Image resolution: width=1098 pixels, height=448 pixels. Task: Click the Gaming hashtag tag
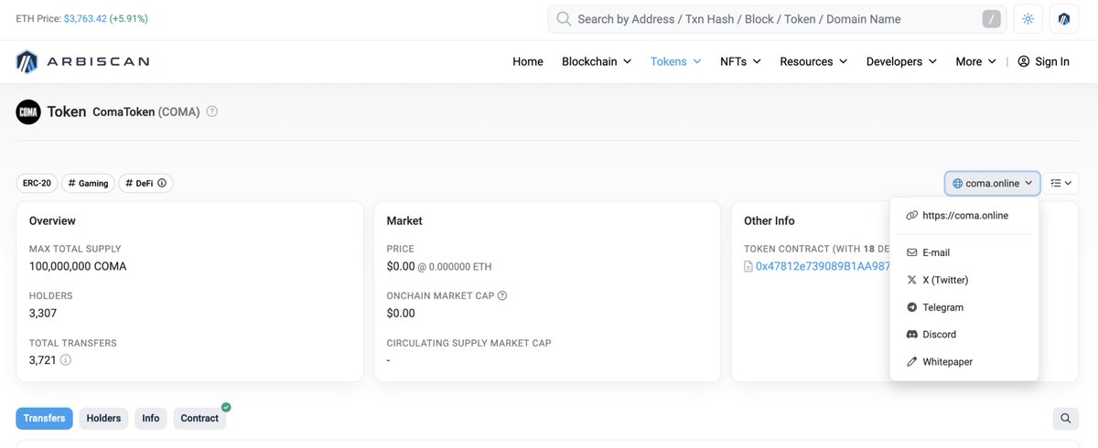pos(88,183)
